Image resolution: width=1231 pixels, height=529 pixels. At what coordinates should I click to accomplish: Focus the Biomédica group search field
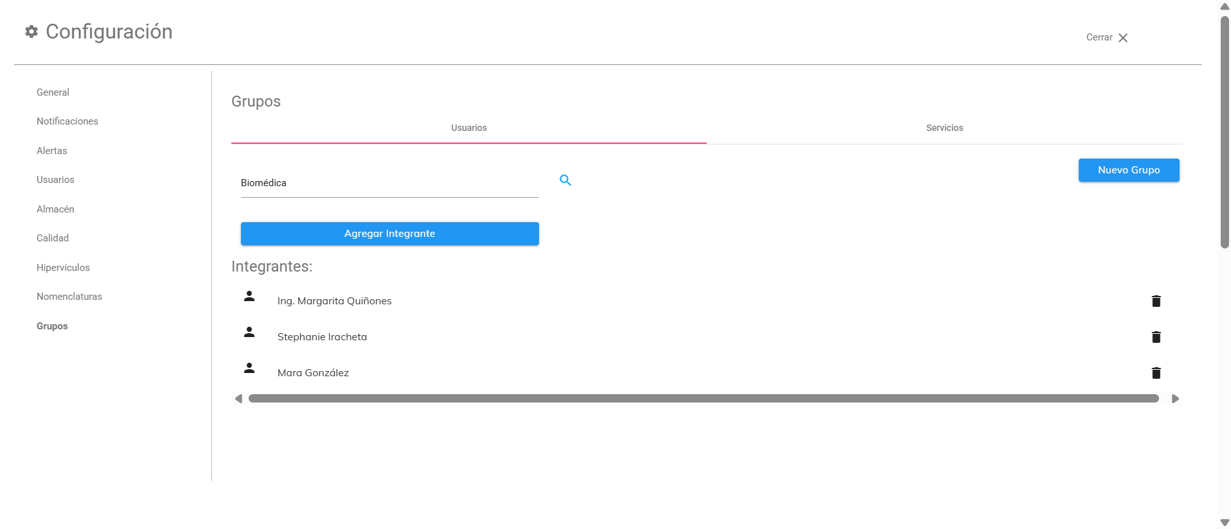389,183
